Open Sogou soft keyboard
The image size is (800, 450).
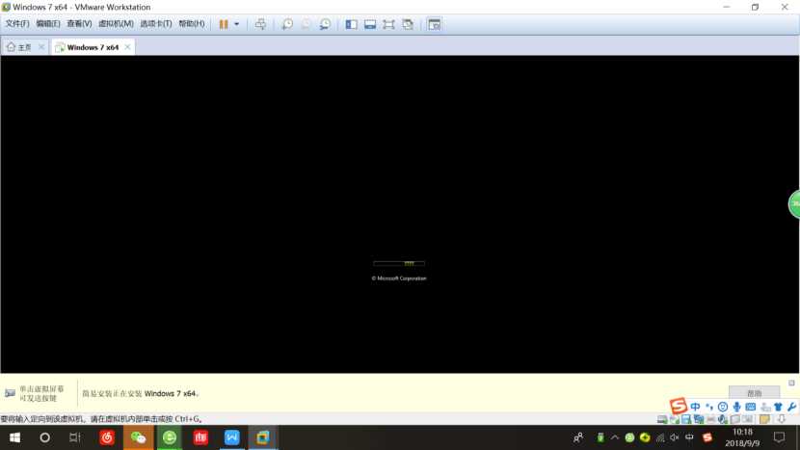pyautogui.click(x=751, y=407)
